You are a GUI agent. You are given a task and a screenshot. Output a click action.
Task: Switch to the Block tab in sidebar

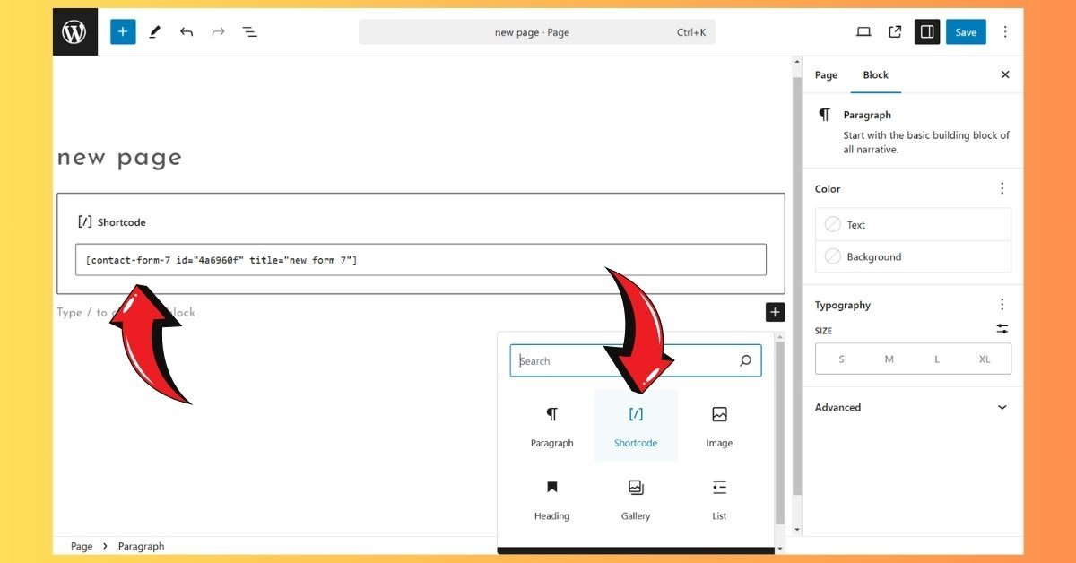(875, 75)
